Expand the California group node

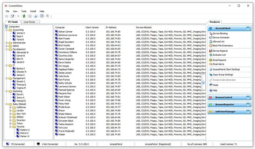tap(10, 107)
